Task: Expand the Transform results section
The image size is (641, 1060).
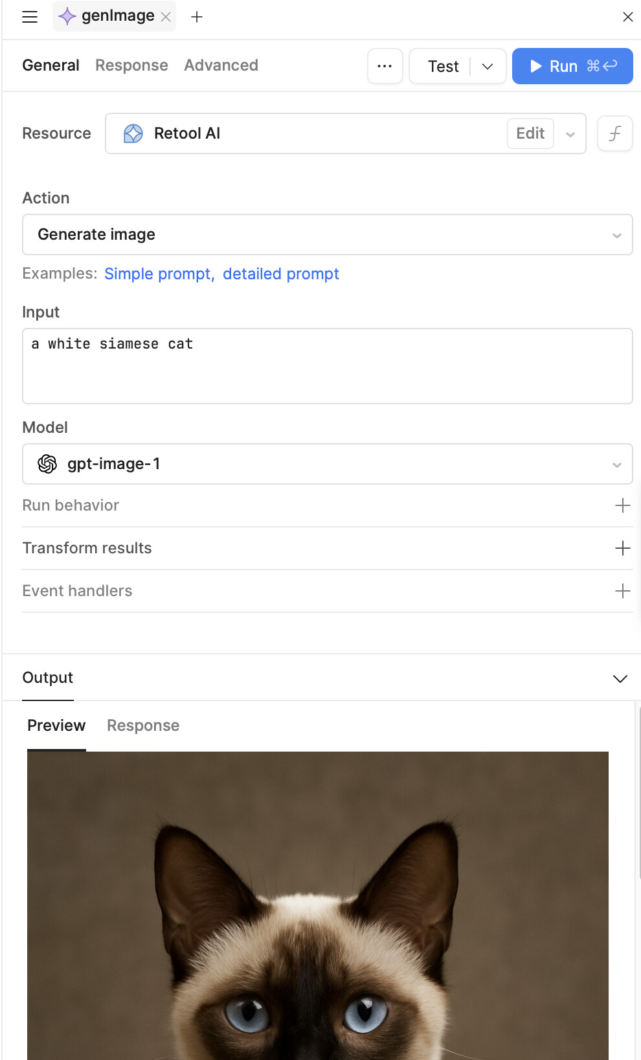Action: (622, 548)
